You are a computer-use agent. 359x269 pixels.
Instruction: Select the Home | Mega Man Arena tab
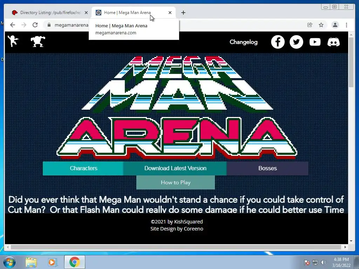click(x=134, y=13)
